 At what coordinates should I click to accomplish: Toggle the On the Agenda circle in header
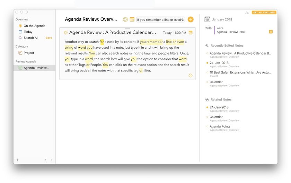[125, 20]
